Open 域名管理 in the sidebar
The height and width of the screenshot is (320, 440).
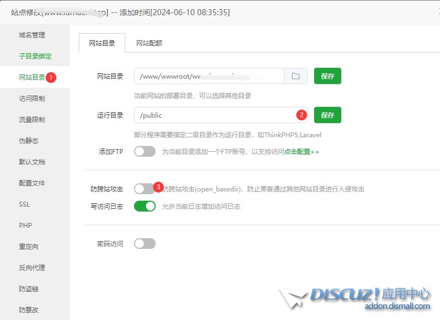[x=32, y=35]
